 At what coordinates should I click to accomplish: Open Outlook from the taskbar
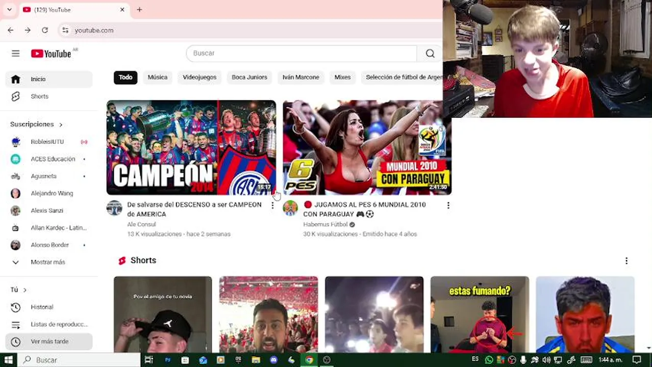click(x=203, y=360)
